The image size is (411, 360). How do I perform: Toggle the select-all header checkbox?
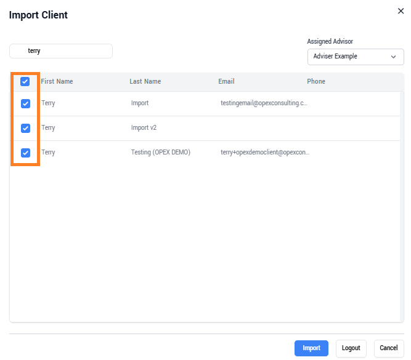coord(25,81)
